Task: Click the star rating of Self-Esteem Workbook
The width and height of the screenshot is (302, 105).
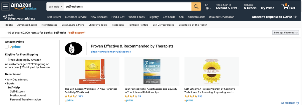Action: click(71, 96)
